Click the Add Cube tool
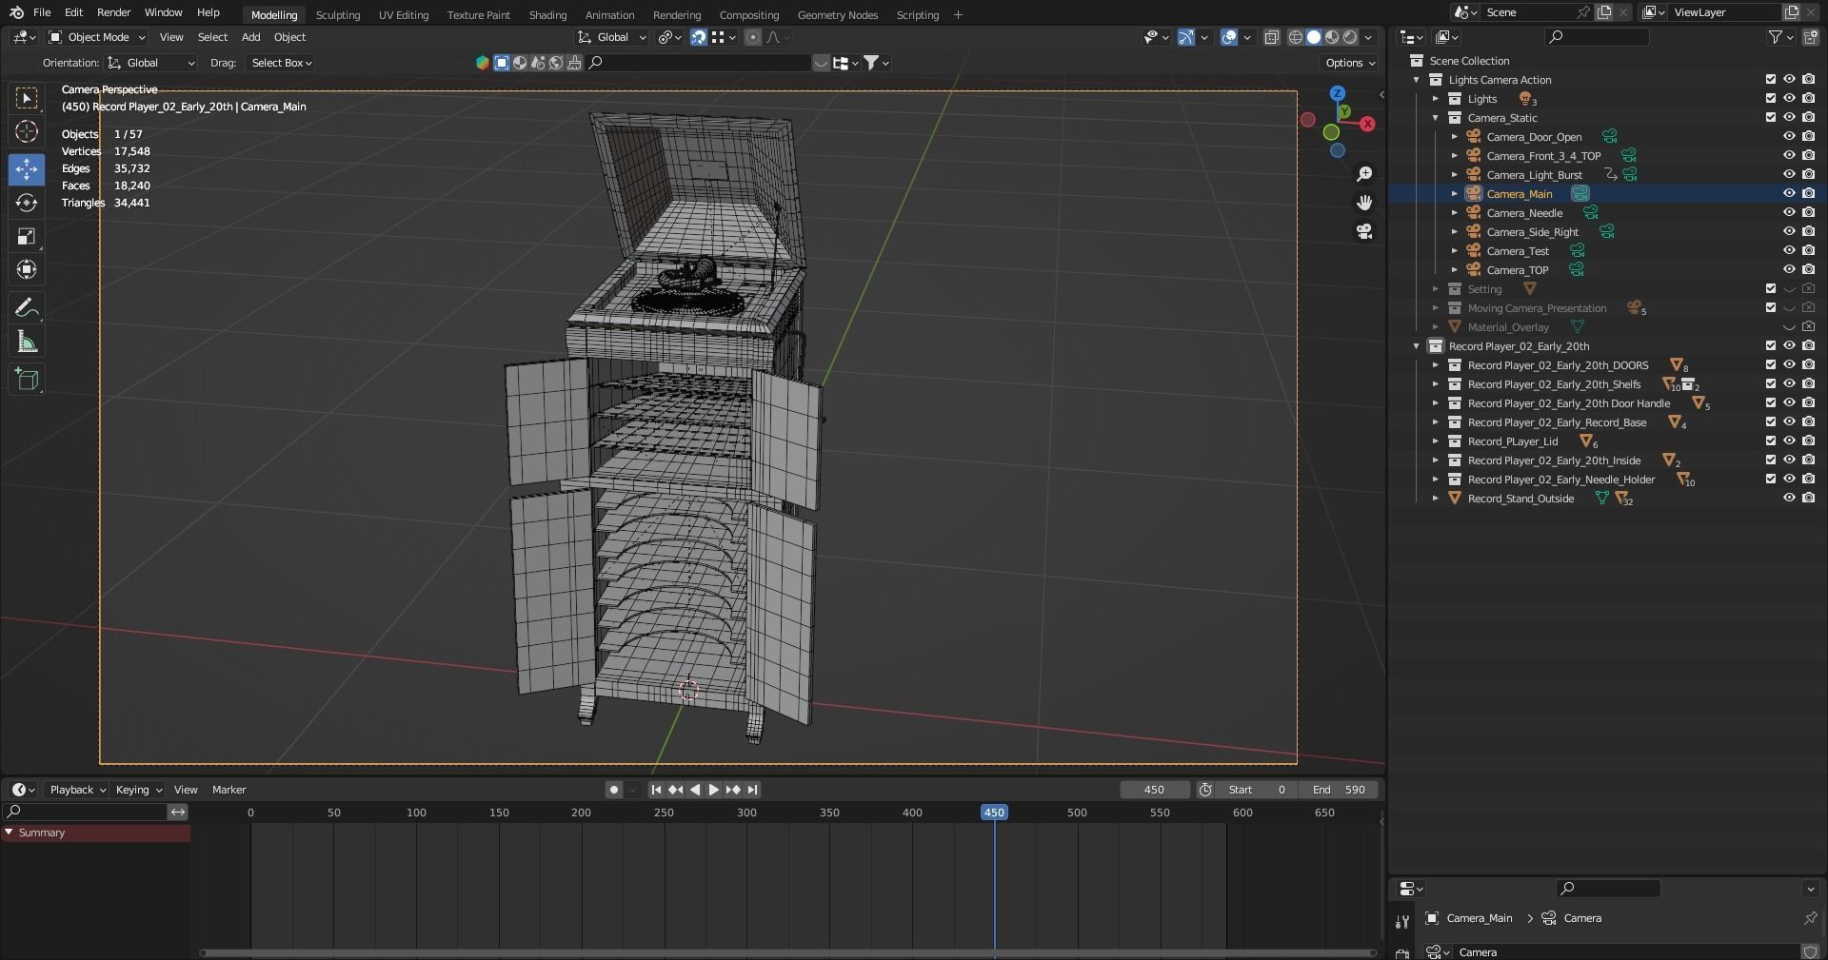The height and width of the screenshot is (960, 1828). (27, 379)
